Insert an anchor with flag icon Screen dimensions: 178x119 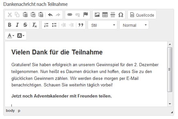(x=85, y=15)
